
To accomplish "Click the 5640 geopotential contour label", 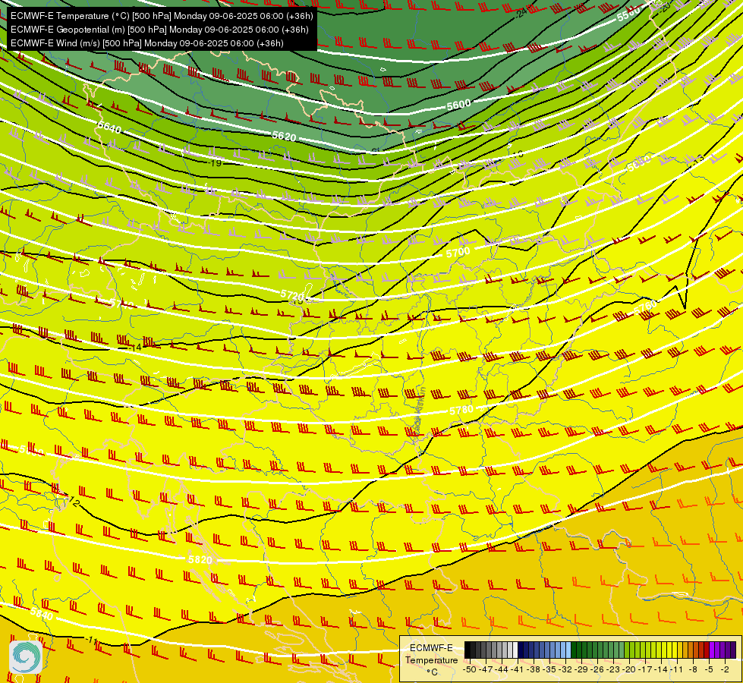I will click(109, 127).
